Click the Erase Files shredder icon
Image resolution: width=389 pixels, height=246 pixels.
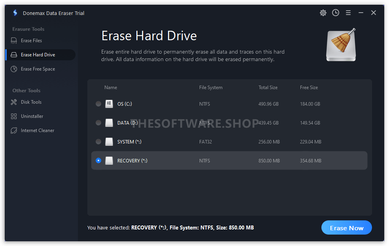[x=14, y=41]
